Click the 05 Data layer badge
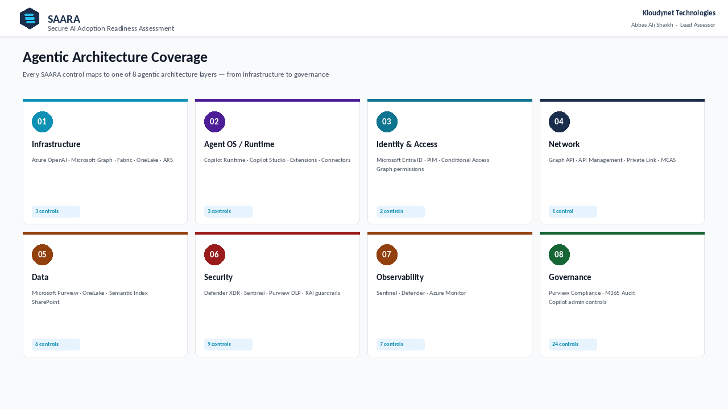This screenshot has height=409, width=728. click(42, 254)
